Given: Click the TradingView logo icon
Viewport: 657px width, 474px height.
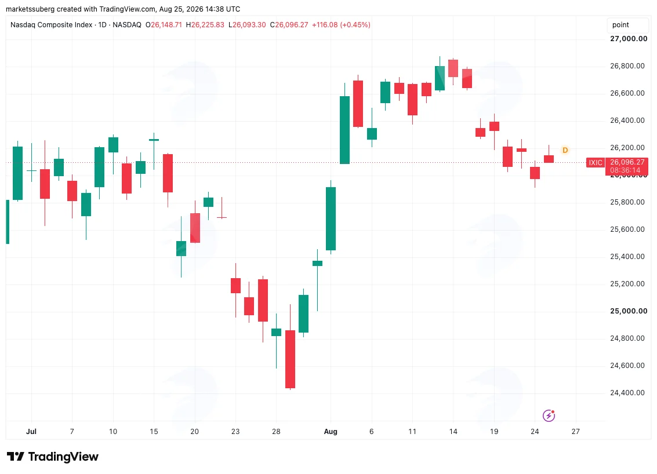Looking at the screenshot, I should [16, 457].
